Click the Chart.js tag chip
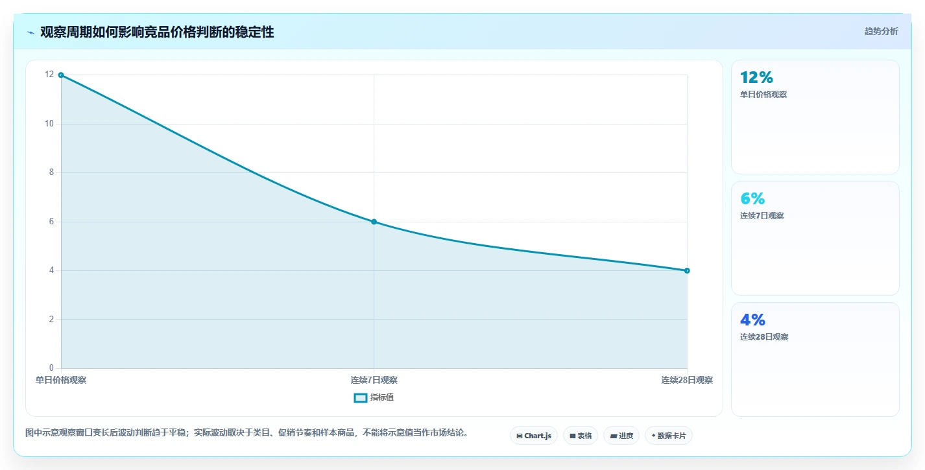The width and height of the screenshot is (925, 470). [534, 436]
